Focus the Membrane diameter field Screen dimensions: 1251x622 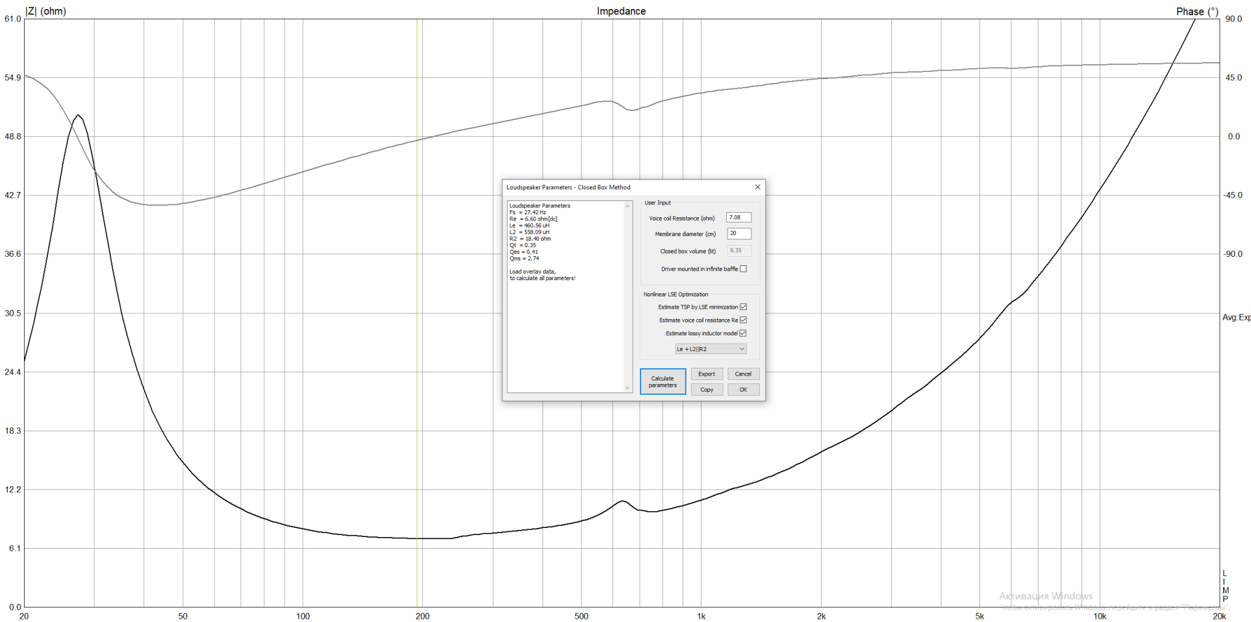[739, 233]
